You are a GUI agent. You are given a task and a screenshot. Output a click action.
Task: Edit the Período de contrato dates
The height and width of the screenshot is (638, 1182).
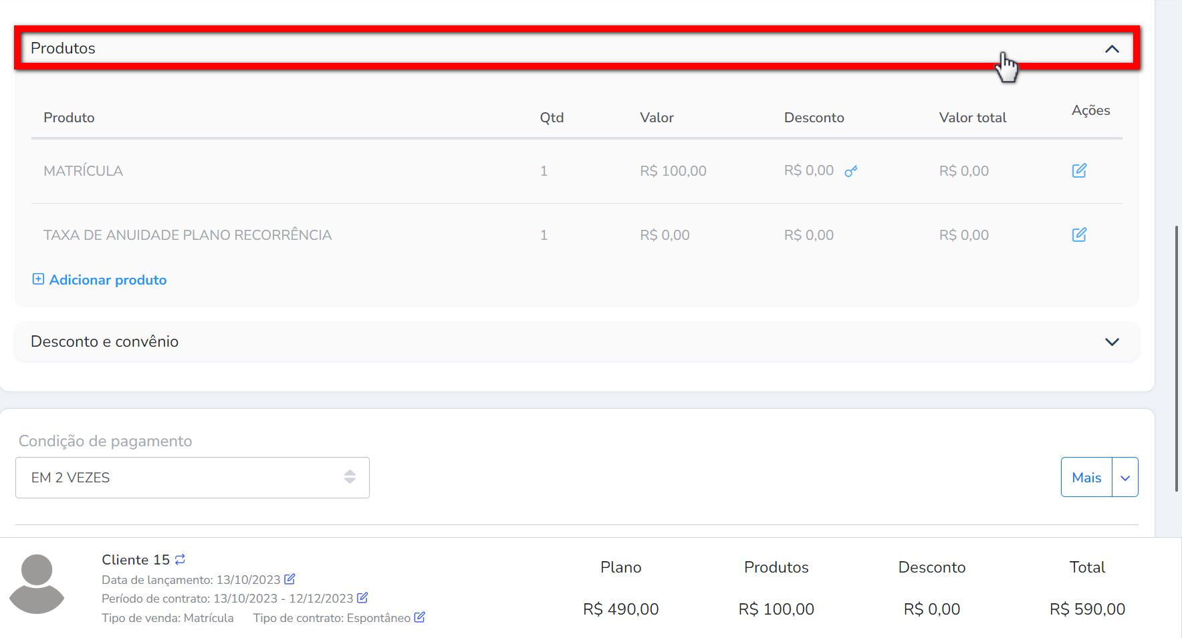click(x=362, y=598)
